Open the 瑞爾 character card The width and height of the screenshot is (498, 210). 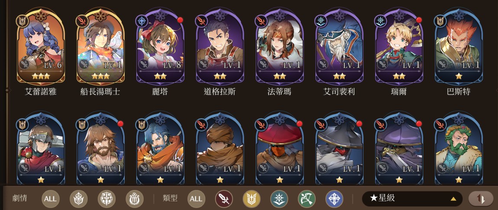coord(399,46)
